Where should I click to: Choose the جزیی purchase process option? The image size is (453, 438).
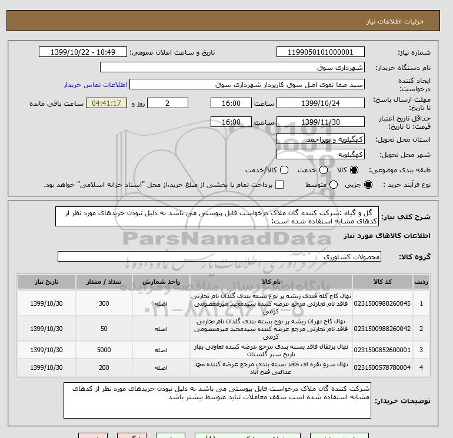pyautogui.click(x=368, y=185)
